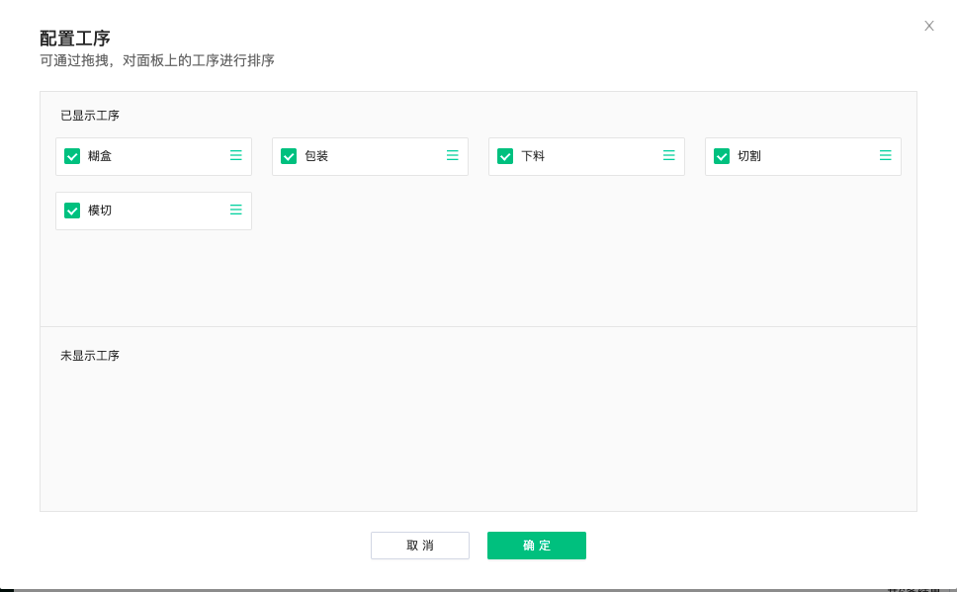Untick the 切割 checkbox
The image size is (957, 592).
click(x=722, y=156)
